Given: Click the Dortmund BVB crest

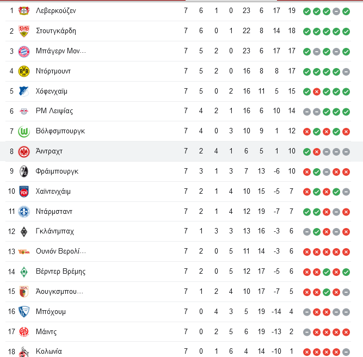Looking at the screenshot, I should [24, 71].
